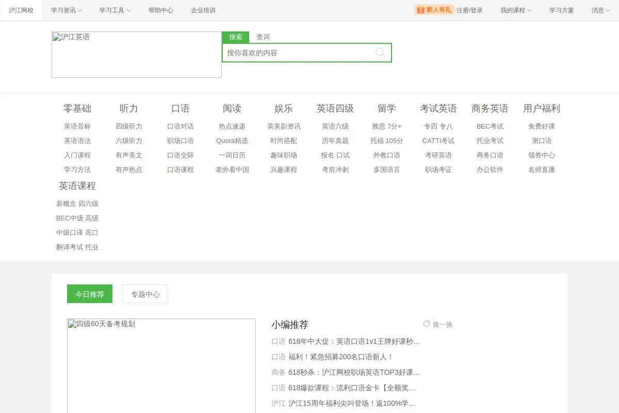Switch to the 搜索 search tab

tap(236, 37)
